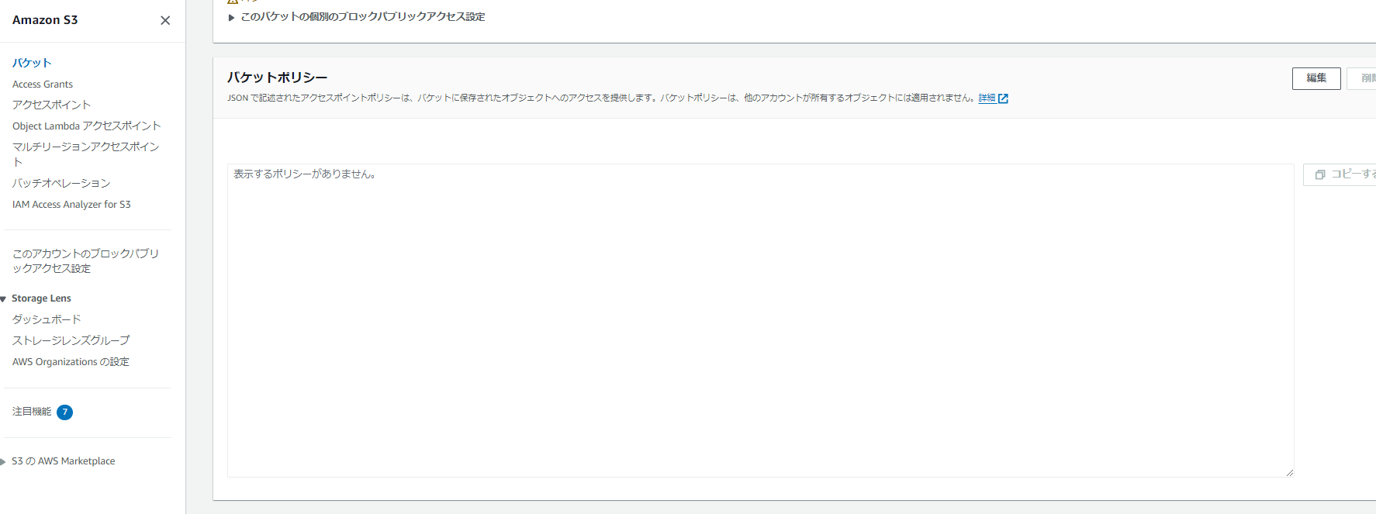Viewport: 1376px width, 514px height.
Task: Click the Amazon S3 sidebar title
Action: point(45,20)
